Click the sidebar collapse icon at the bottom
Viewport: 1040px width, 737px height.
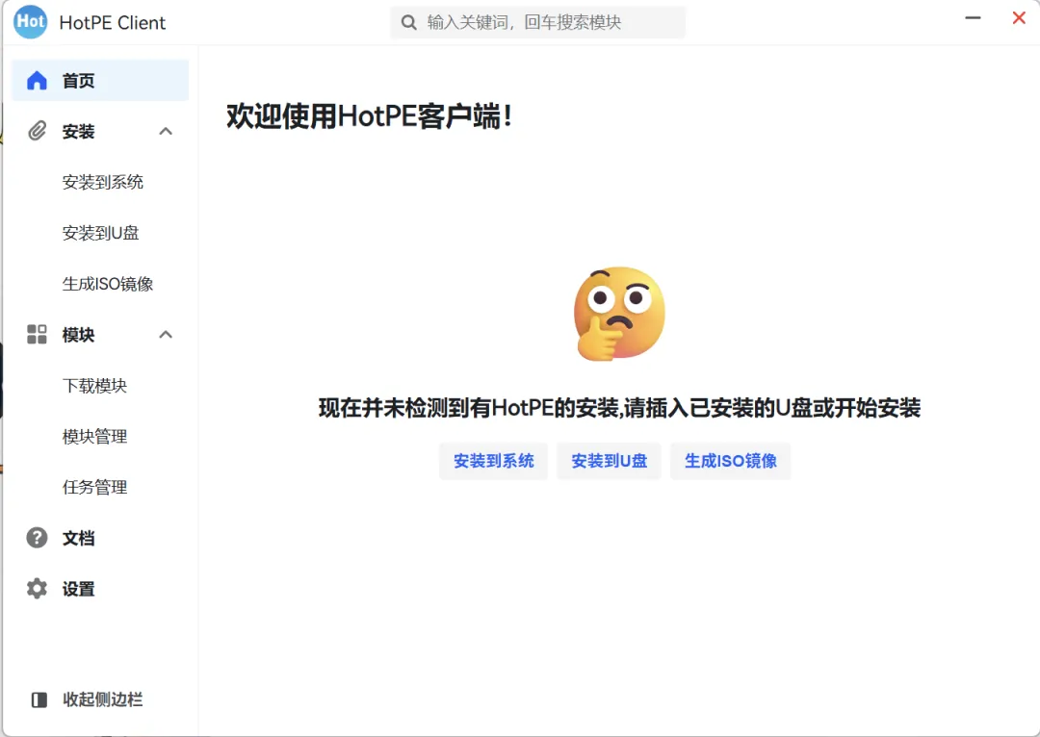click(x=39, y=699)
